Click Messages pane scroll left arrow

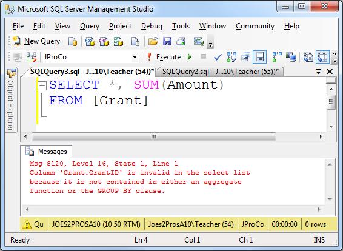pos(27,209)
